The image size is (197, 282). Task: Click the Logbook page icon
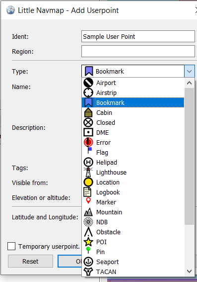pyautogui.click(x=87, y=192)
